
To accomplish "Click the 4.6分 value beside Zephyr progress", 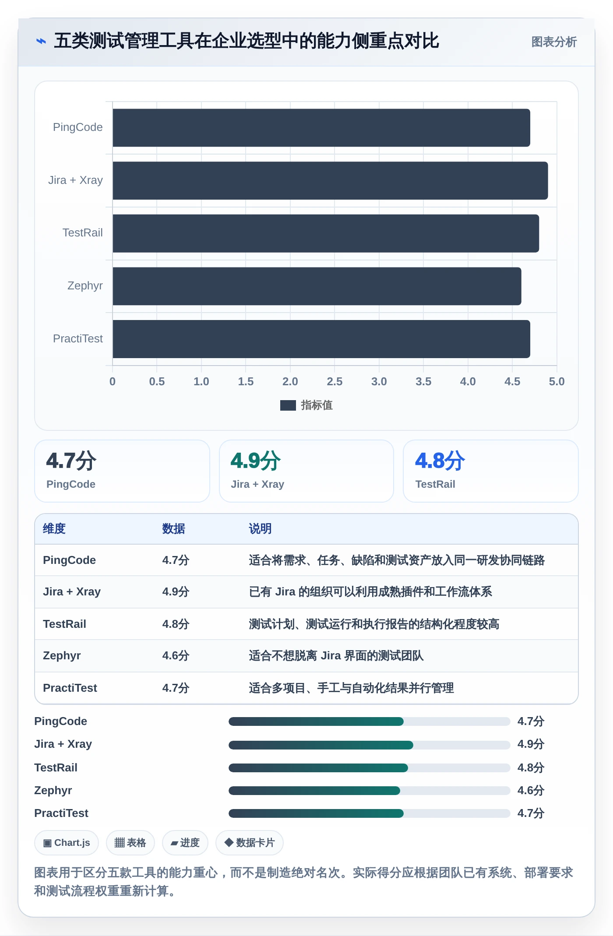I will pos(531,791).
